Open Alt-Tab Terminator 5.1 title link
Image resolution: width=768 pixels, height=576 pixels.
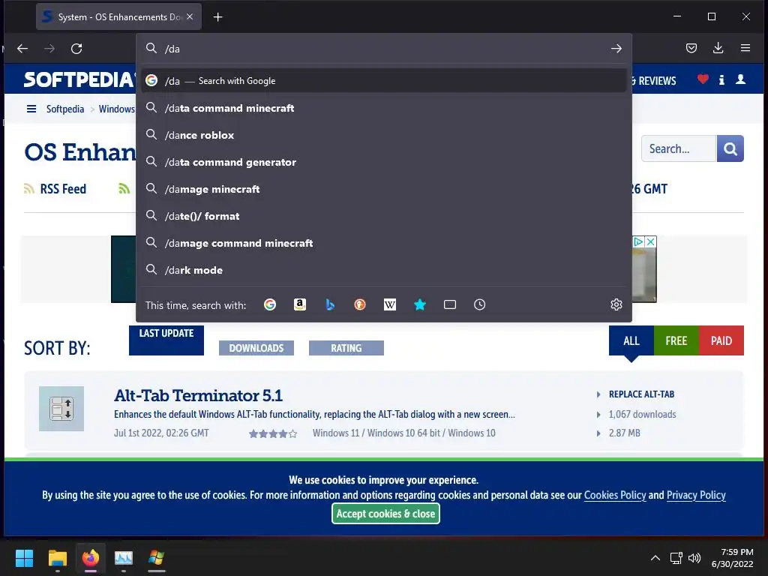coord(198,395)
